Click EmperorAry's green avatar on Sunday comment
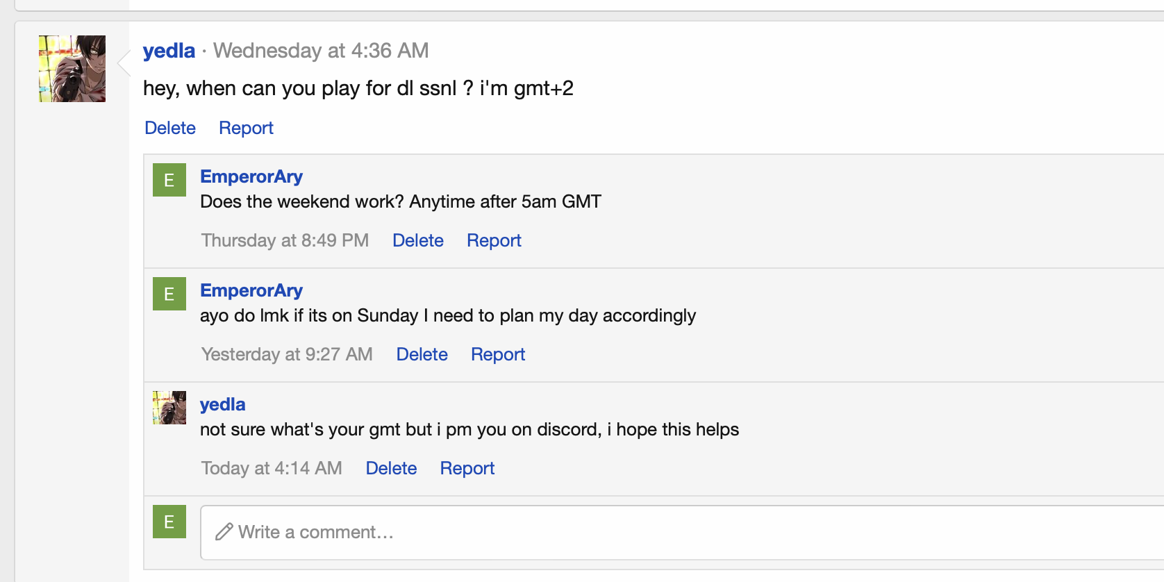1164x582 pixels. click(169, 294)
